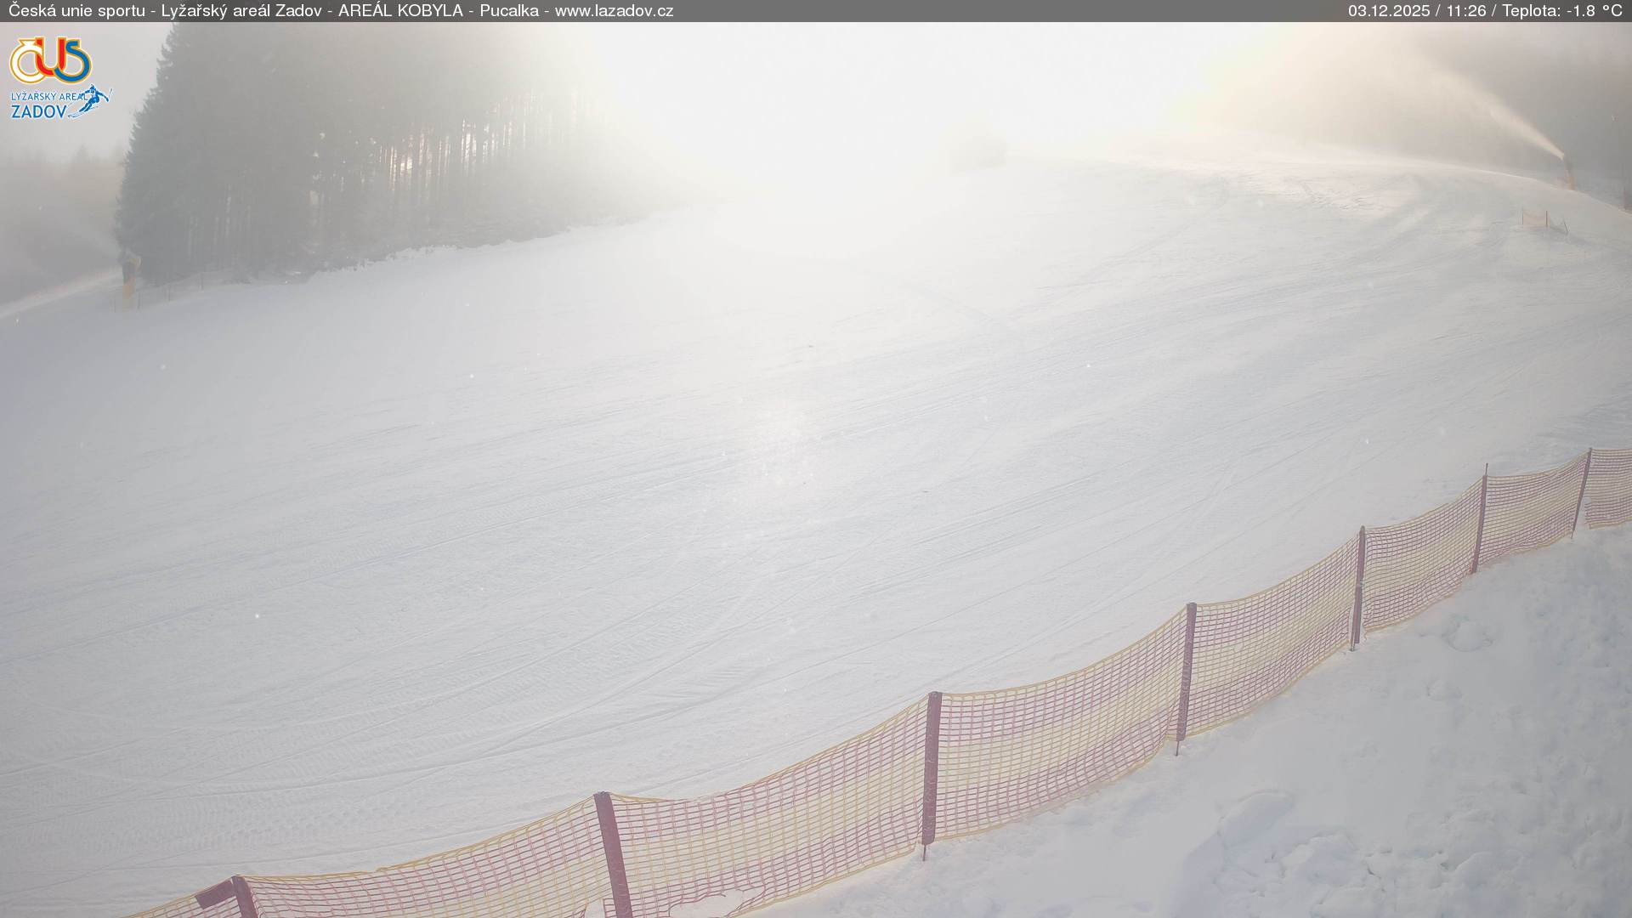Click the Pucalka camera name in header
The width and height of the screenshot is (1632, 918).
pos(508,11)
